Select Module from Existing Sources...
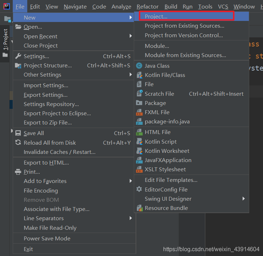The height and width of the screenshot is (256, 263). pos(191,55)
